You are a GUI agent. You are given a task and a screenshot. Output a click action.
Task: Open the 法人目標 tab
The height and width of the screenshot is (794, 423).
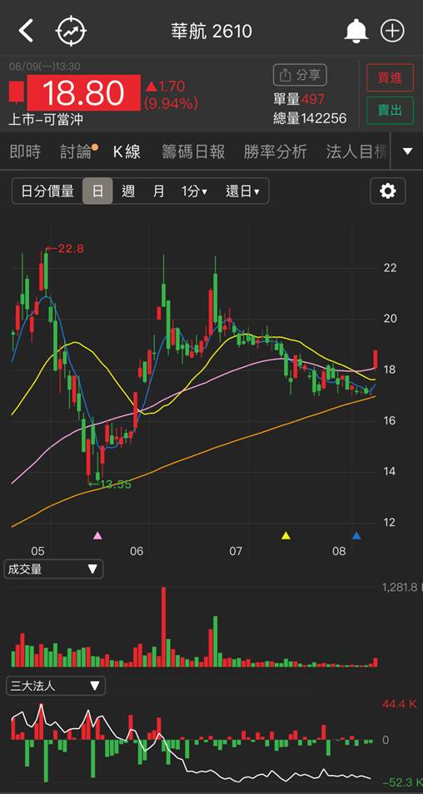(x=357, y=151)
